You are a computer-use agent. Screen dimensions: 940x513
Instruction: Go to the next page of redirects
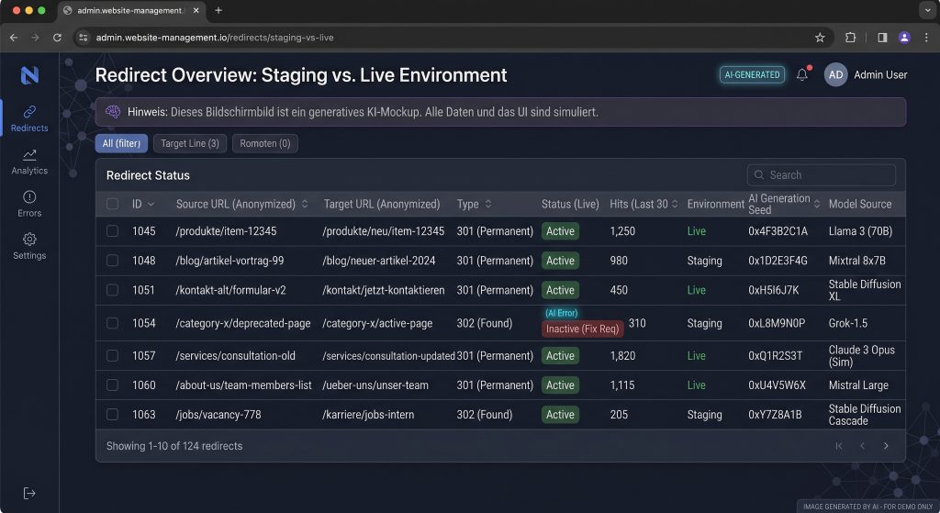click(886, 446)
